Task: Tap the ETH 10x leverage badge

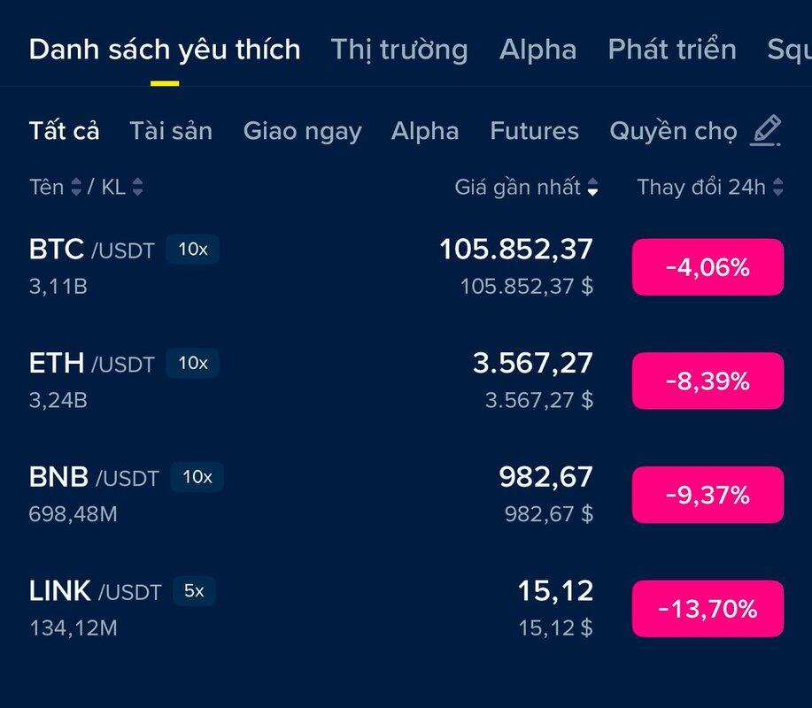Action: pyautogui.click(x=193, y=363)
